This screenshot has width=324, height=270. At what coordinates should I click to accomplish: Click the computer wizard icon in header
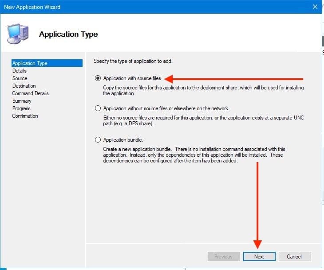[x=18, y=33]
